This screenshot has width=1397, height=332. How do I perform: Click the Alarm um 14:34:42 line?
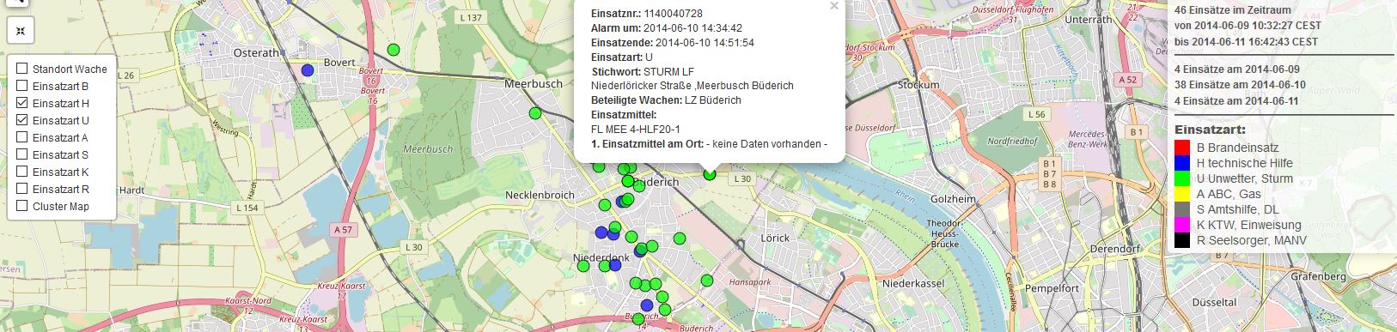click(667, 28)
